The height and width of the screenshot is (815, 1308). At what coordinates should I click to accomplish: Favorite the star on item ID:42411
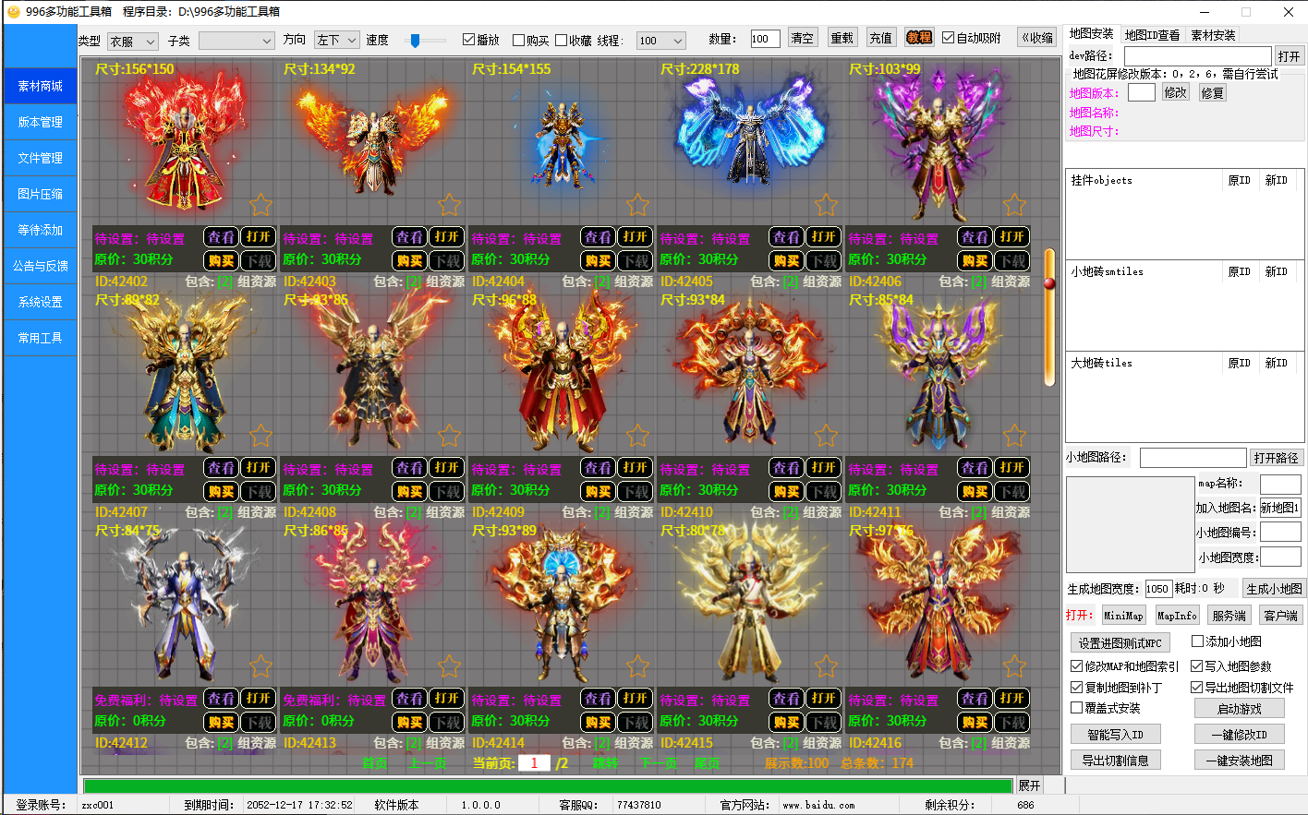(1015, 436)
